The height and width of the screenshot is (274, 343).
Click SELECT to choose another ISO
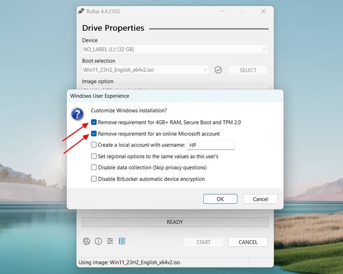click(248, 69)
